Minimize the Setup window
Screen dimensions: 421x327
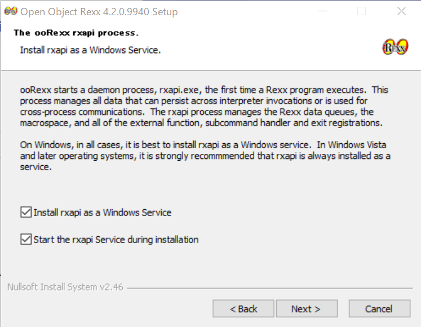[x=322, y=11]
